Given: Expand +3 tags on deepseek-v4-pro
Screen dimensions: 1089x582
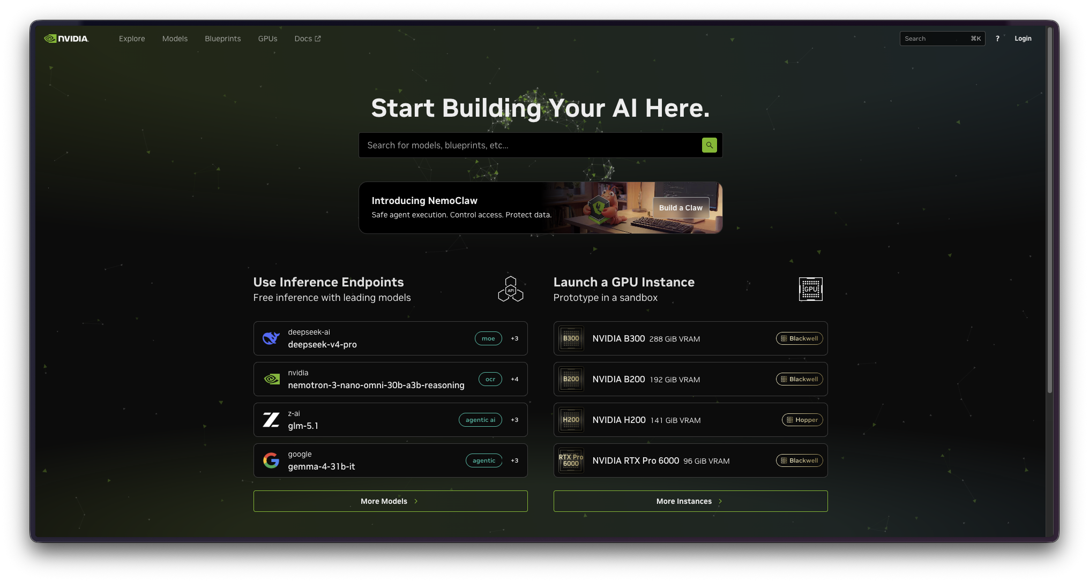Looking at the screenshot, I should (514, 338).
